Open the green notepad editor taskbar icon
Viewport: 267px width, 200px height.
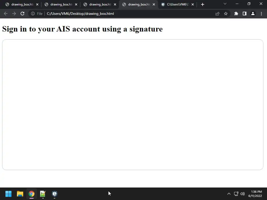(x=43, y=194)
